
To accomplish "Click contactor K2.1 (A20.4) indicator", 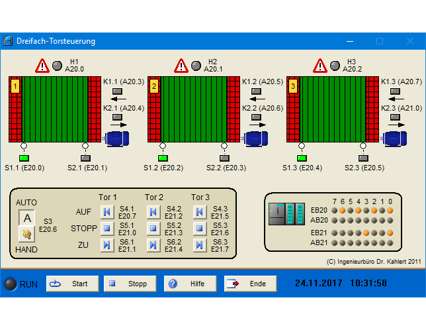I will click(x=117, y=117).
